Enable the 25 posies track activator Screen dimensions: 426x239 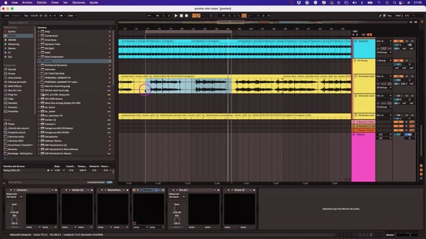coord(398,96)
